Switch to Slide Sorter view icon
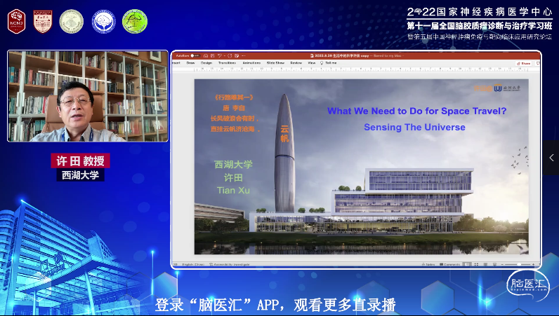 point(476,264)
